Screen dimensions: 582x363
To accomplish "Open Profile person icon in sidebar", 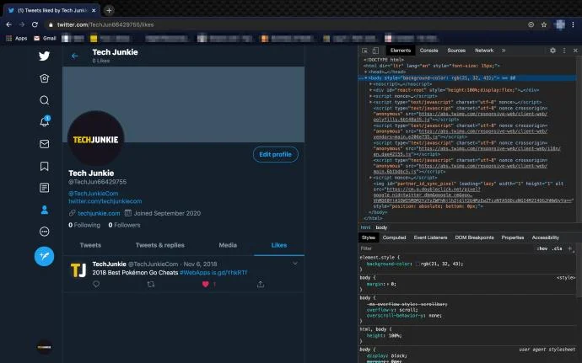I will 44,210.
